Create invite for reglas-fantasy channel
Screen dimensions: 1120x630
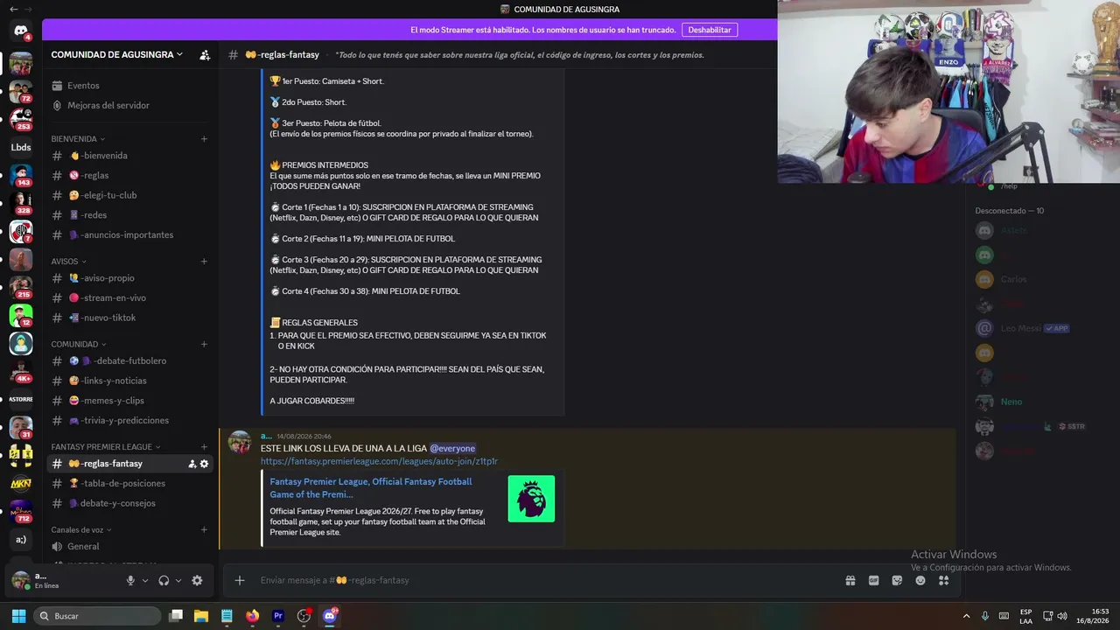click(192, 464)
